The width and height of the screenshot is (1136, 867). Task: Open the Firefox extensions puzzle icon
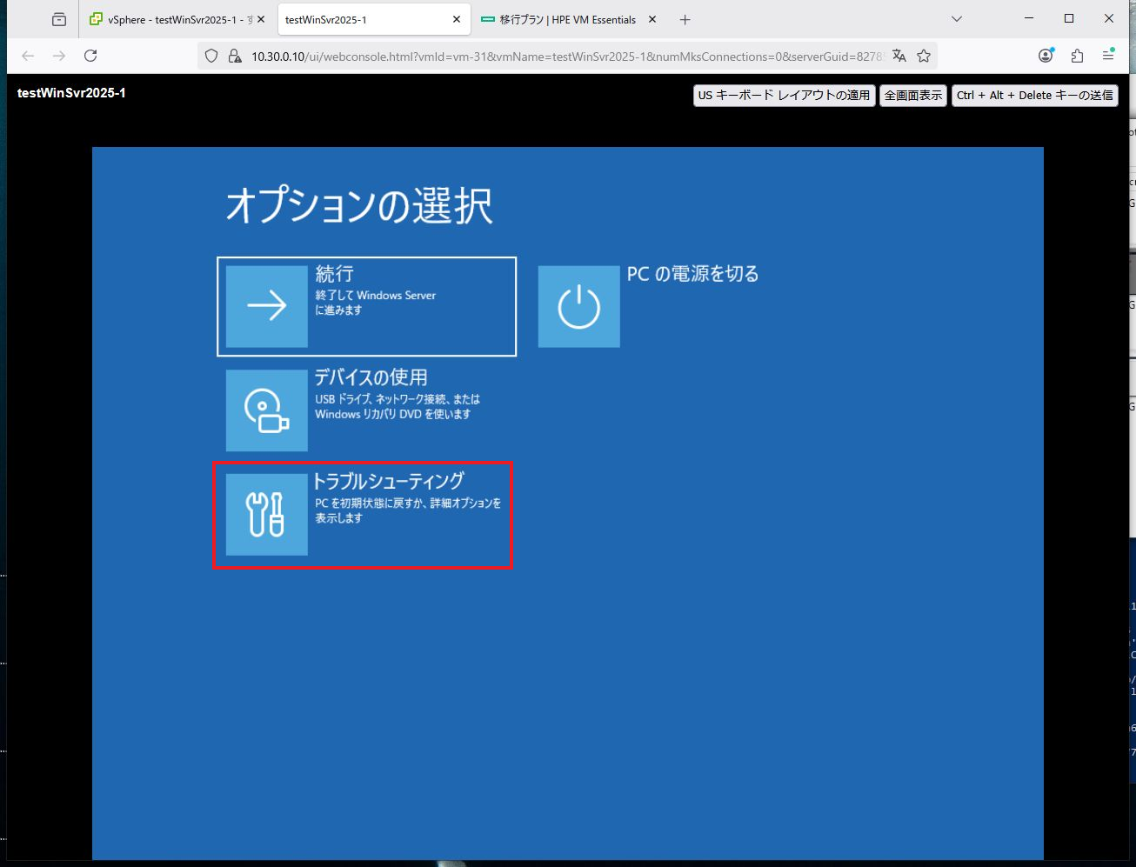pos(1077,56)
